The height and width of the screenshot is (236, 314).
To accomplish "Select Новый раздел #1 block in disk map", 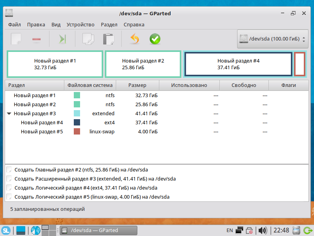I will pos(55,64).
